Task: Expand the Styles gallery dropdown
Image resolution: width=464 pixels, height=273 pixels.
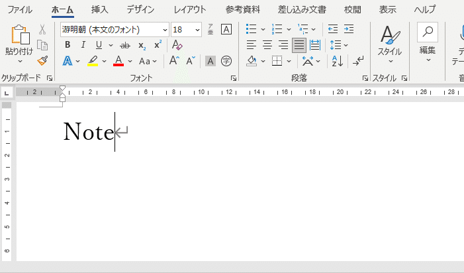Action: point(391,61)
